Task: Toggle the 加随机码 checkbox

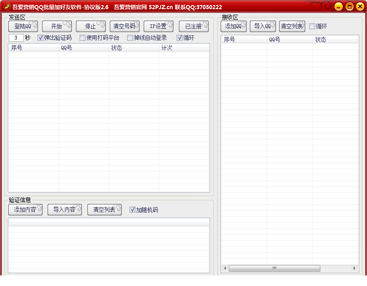Action: [133, 210]
